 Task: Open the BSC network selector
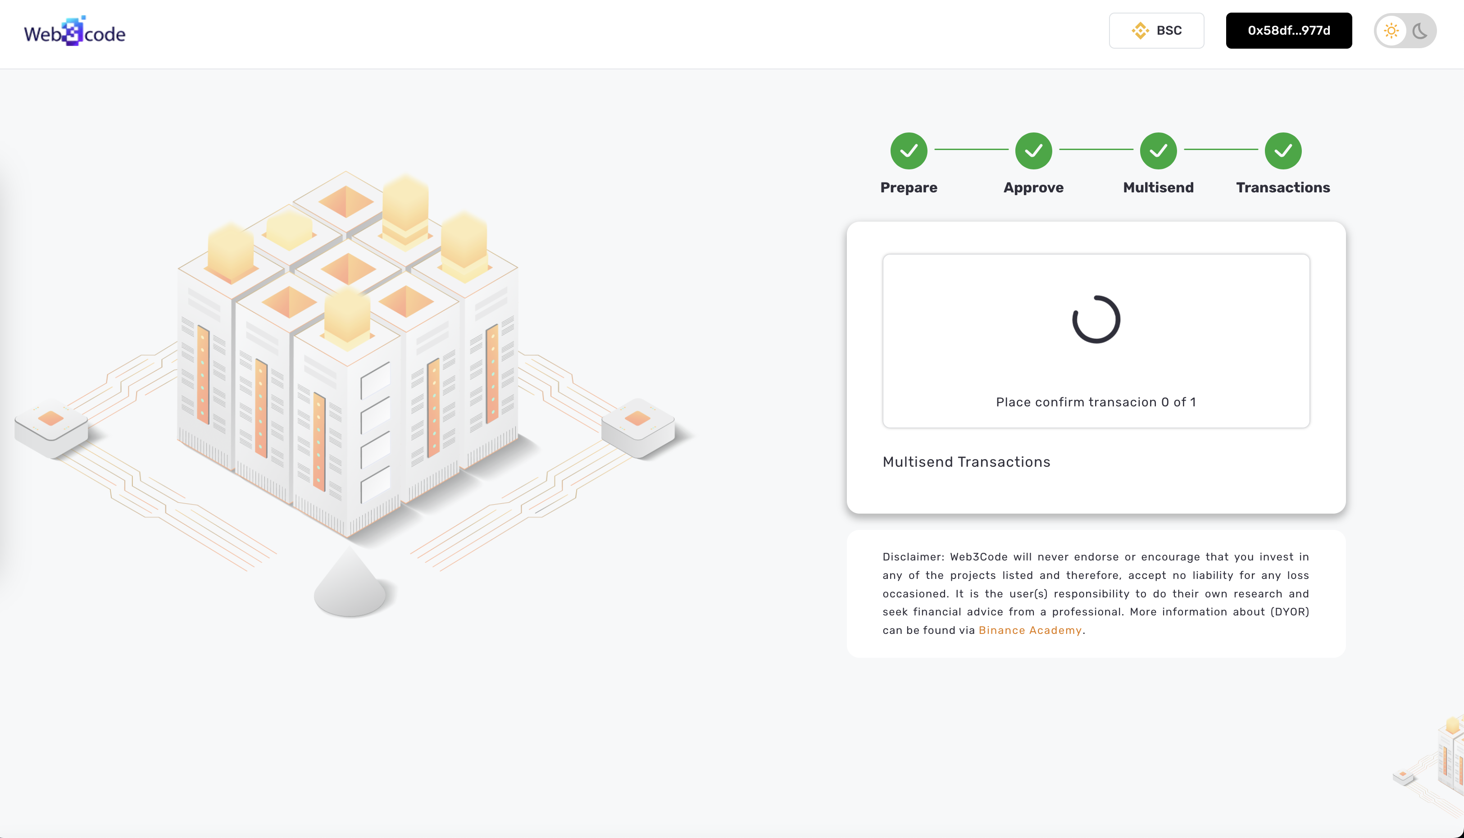point(1156,31)
